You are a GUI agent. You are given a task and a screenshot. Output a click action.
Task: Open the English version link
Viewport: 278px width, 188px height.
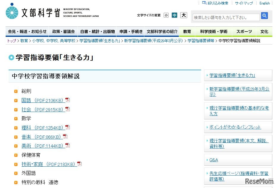click(264, 3)
